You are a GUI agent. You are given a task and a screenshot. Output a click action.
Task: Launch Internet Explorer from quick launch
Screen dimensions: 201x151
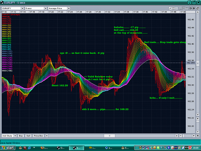[x=29, y=148]
